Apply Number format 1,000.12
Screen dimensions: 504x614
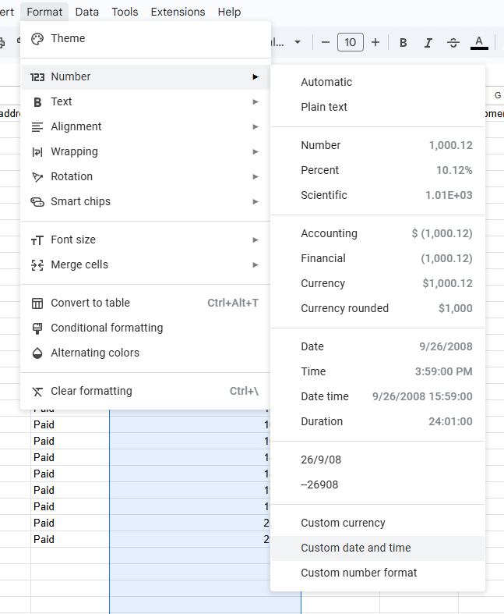(378, 145)
